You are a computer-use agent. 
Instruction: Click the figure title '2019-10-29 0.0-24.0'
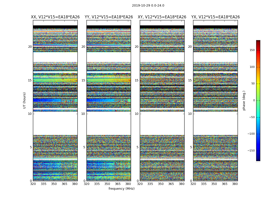[x=148, y=6]
